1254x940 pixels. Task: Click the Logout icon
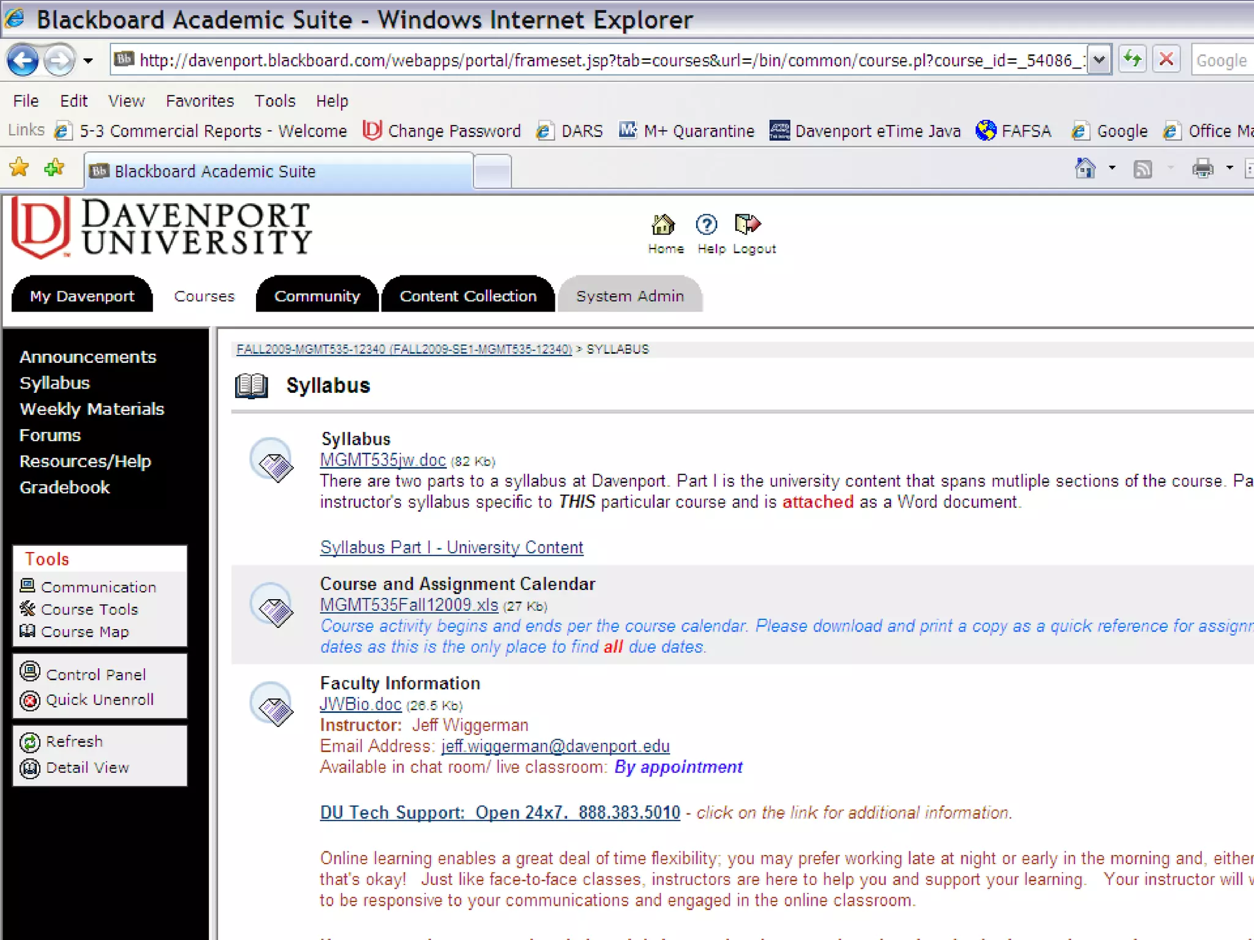[747, 225]
